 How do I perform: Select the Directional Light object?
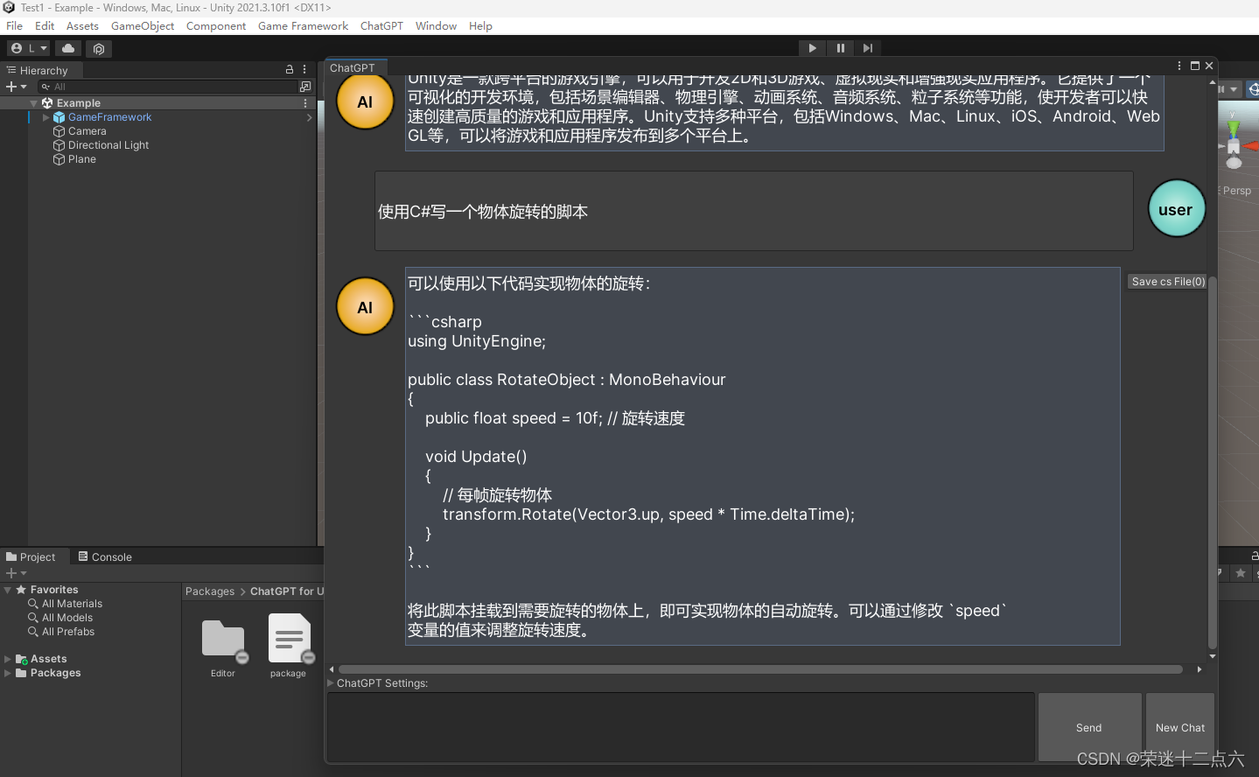tap(108, 145)
